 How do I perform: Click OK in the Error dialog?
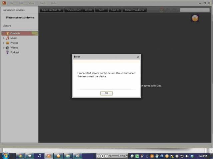pos(106,93)
